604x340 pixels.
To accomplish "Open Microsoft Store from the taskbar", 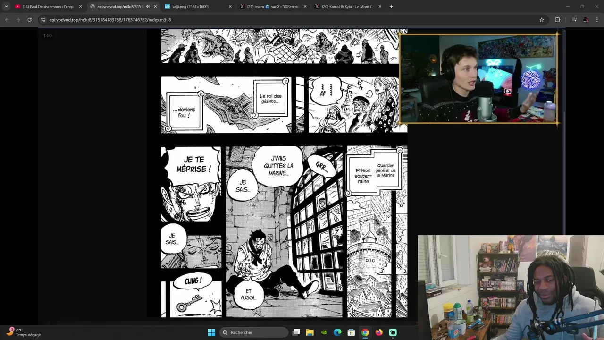I will pyautogui.click(x=351, y=332).
